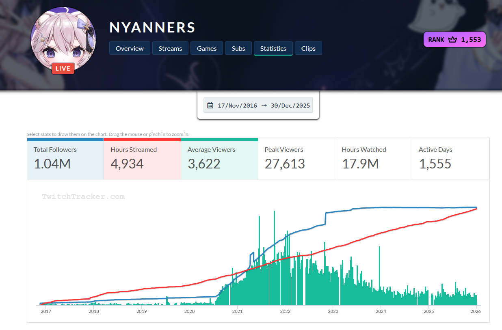Image resolution: width=502 pixels, height=330 pixels.
Task: Click the crown icon in rank badge
Action: pos(452,40)
